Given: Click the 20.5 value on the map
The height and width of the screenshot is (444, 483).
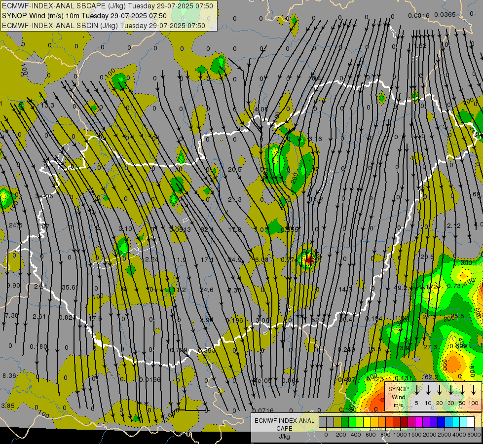Looking at the screenshot, I should 235,170.
